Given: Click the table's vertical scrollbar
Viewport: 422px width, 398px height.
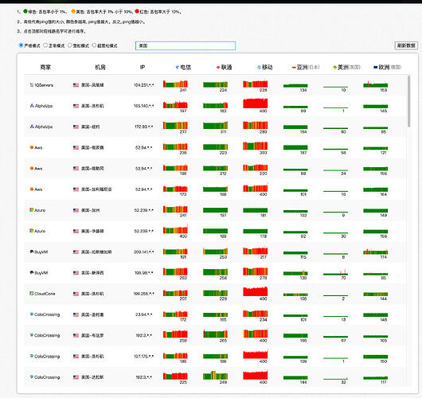Looking at the screenshot, I should click(x=409, y=101).
